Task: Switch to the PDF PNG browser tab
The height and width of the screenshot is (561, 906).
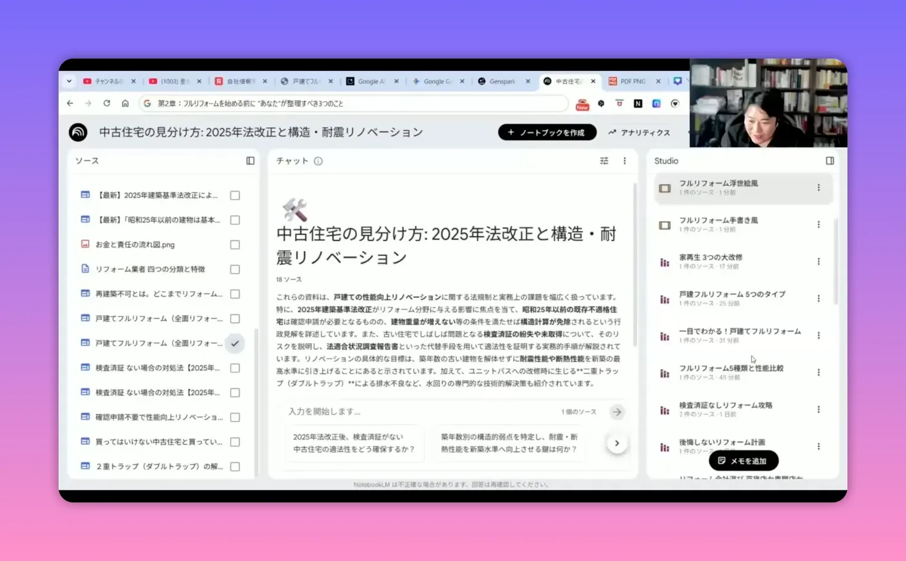Action: pos(632,81)
